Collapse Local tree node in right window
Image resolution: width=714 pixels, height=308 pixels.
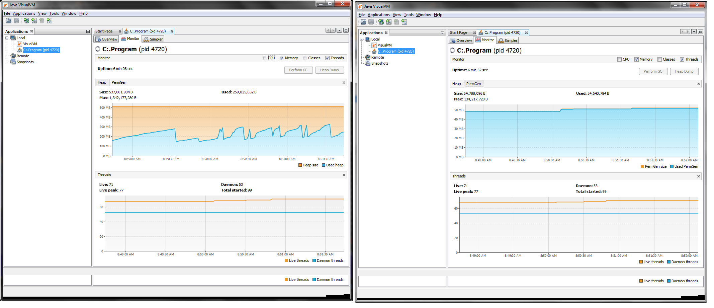click(362, 40)
